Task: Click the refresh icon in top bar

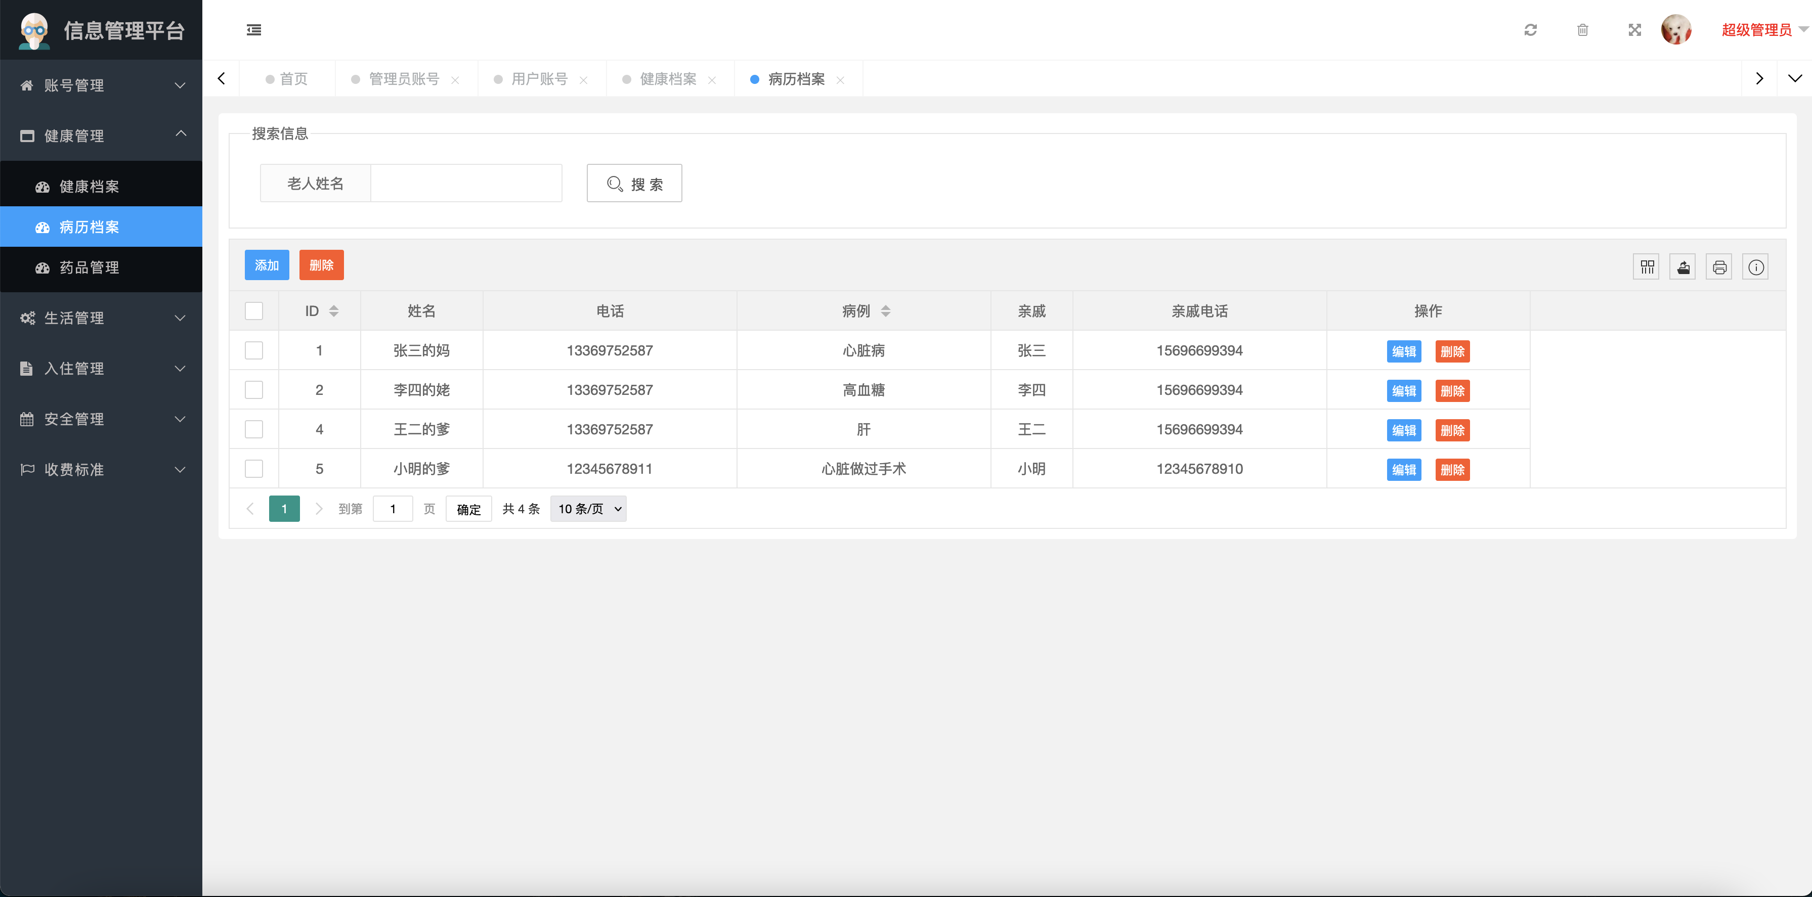Action: point(1530,29)
